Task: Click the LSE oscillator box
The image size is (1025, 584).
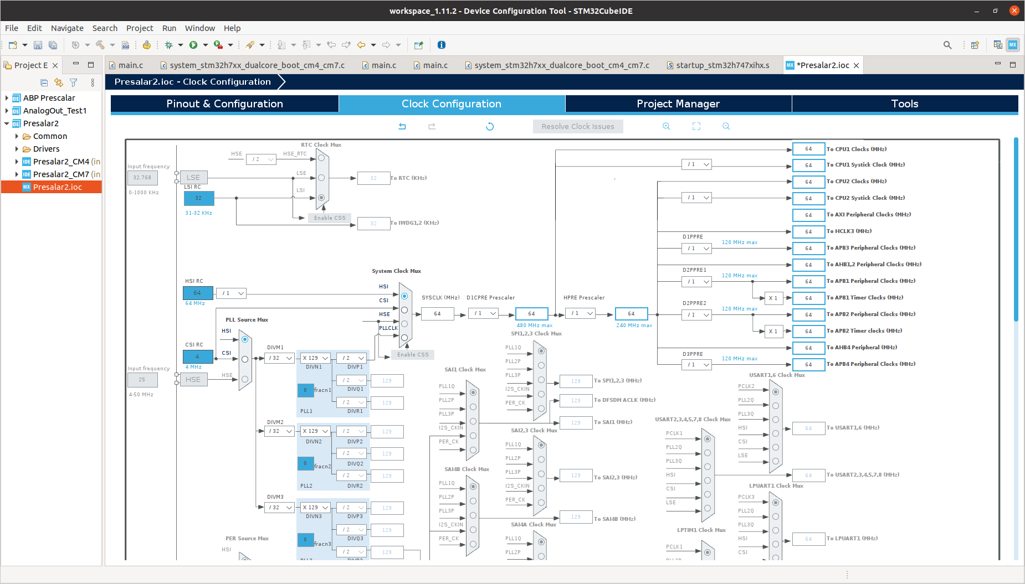Action: [193, 178]
